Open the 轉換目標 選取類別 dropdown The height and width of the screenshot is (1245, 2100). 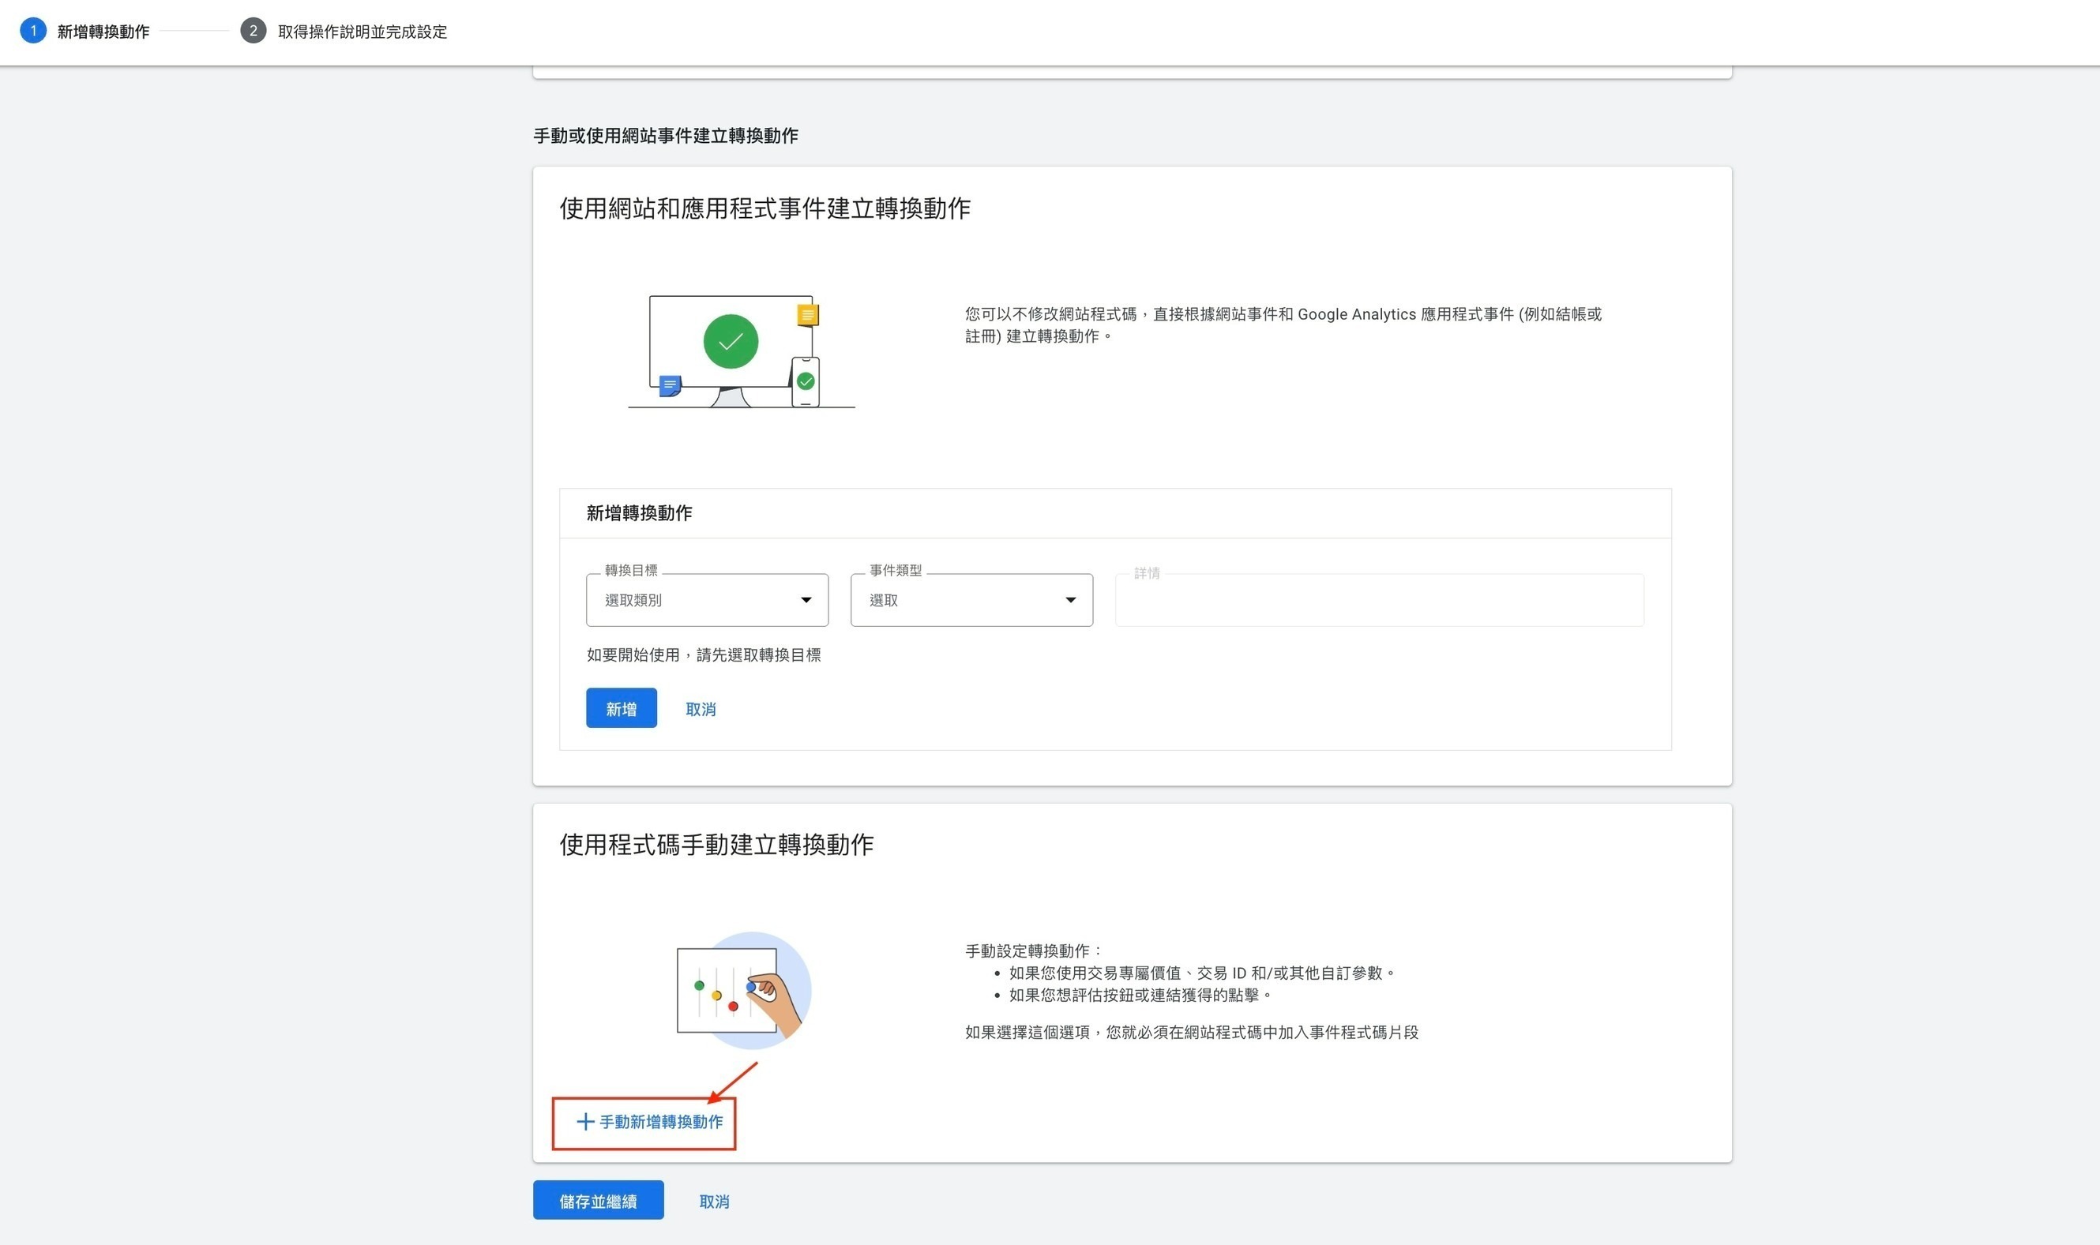pyautogui.click(x=706, y=600)
